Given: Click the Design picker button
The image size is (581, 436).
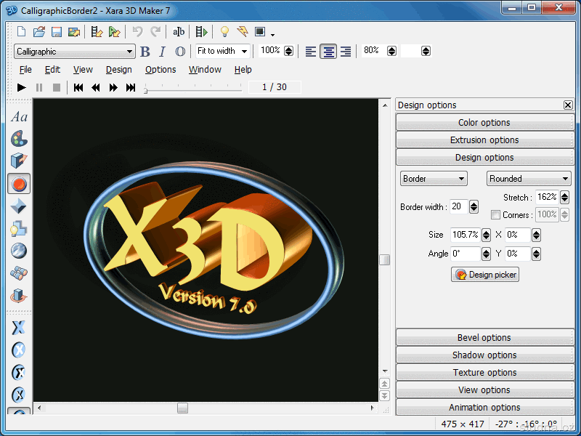Looking at the screenshot, I should tap(484, 275).
